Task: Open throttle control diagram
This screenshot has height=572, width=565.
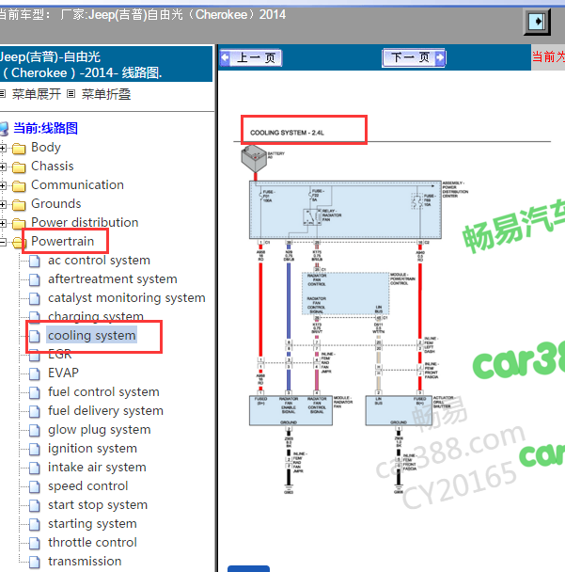Action: (x=92, y=543)
